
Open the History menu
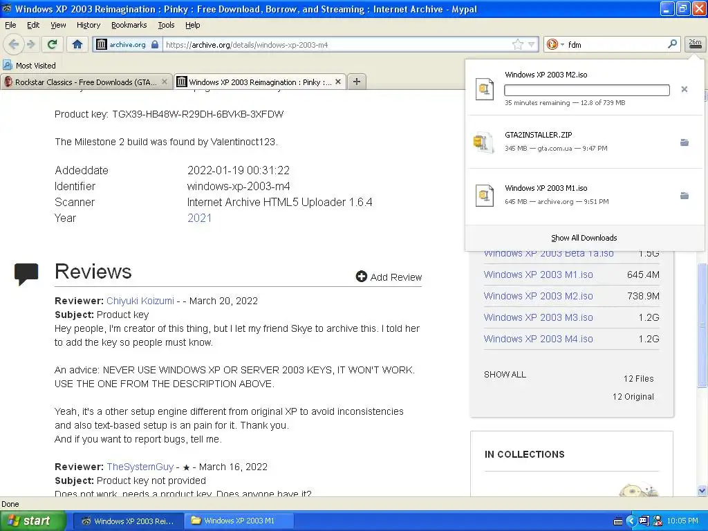point(88,25)
